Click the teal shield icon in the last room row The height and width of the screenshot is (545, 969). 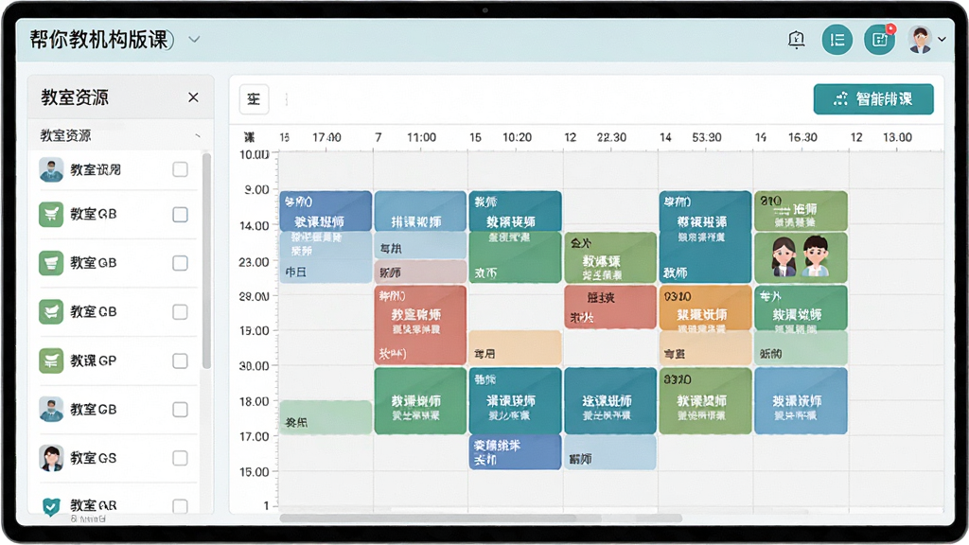pos(51,506)
